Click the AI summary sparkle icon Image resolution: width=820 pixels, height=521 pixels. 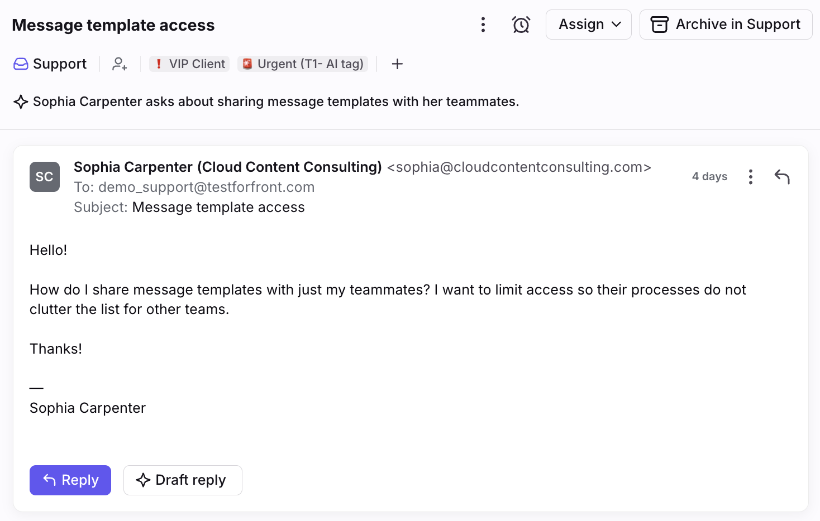click(21, 102)
